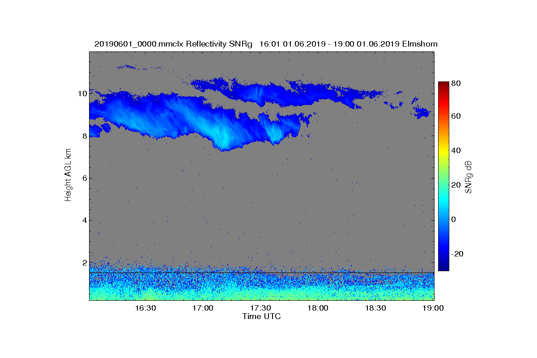Click the height tick label 10
The image size is (537, 358).
(x=81, y=94)
